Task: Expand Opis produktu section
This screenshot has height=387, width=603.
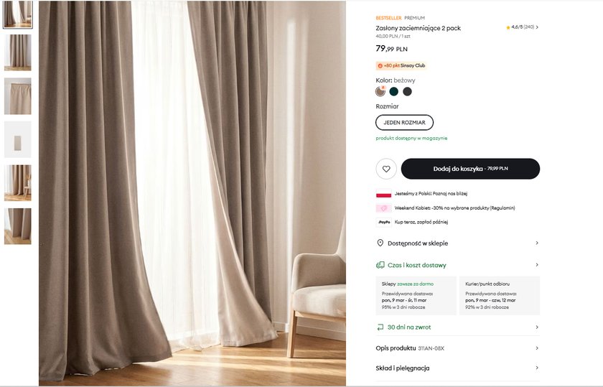Action: 458,348
